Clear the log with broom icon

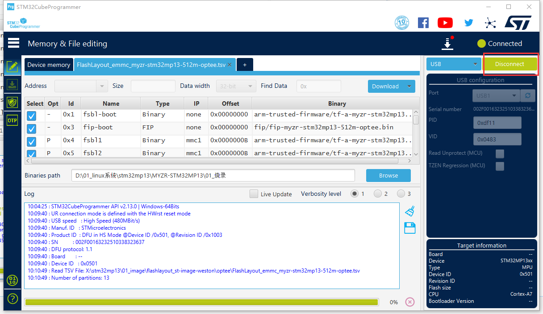tap(410, 211)
